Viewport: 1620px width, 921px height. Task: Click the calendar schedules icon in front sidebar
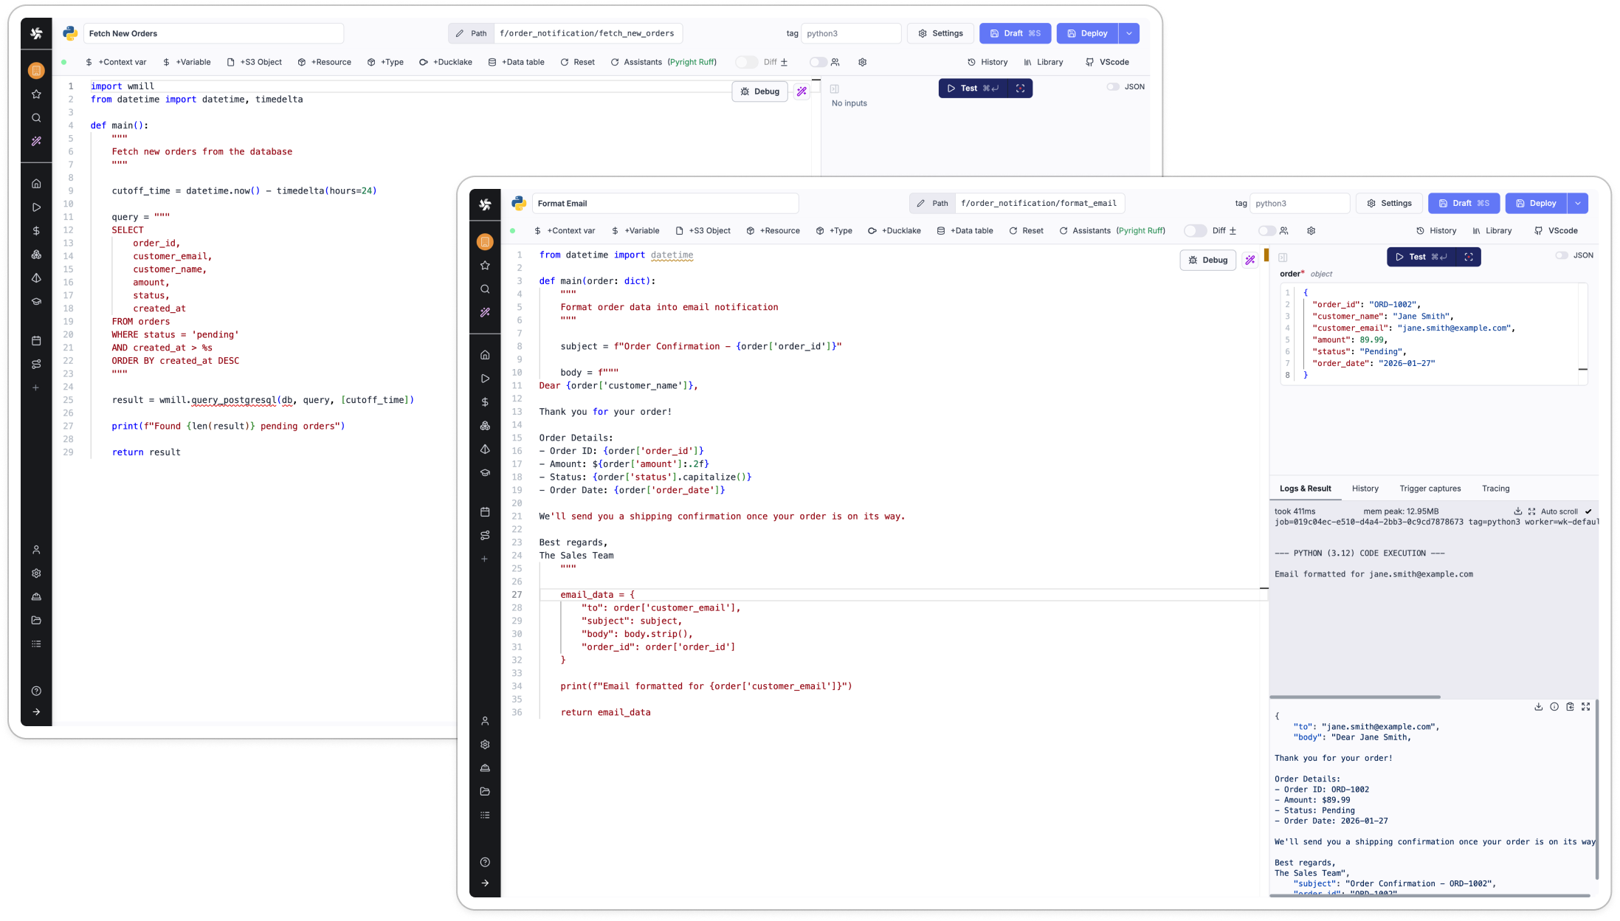[485, 511]
